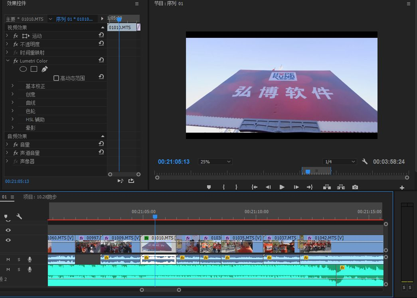
Task: Expand the 创意 section
Action: 12,94
